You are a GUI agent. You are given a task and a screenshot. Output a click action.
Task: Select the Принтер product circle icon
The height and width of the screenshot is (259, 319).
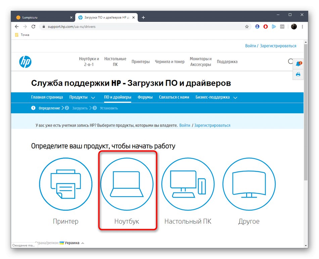pos(66,184)
